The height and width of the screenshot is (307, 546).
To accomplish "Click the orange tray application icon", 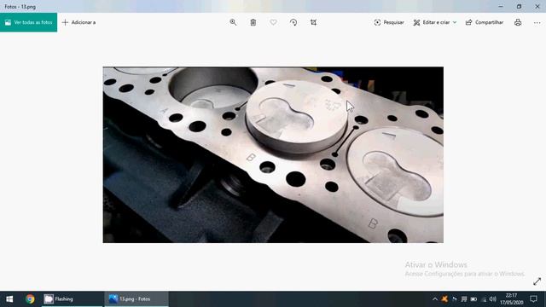I will coord(444,299).
